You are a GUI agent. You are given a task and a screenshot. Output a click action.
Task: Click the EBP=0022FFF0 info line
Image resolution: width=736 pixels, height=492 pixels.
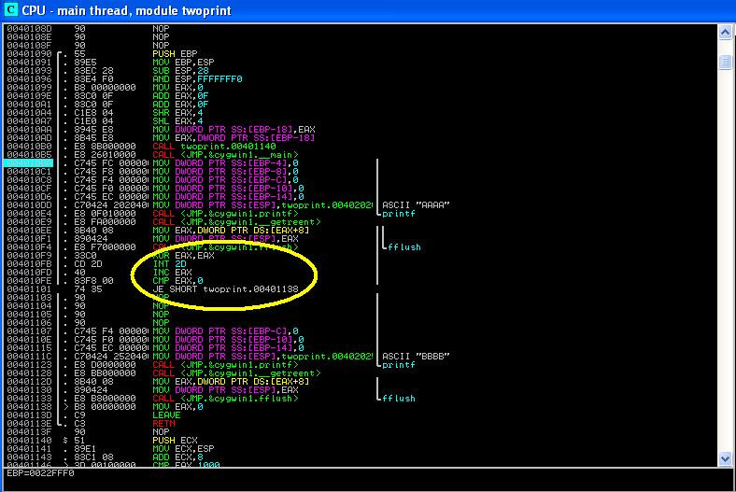pyautogui.click(x=40, y=473)
